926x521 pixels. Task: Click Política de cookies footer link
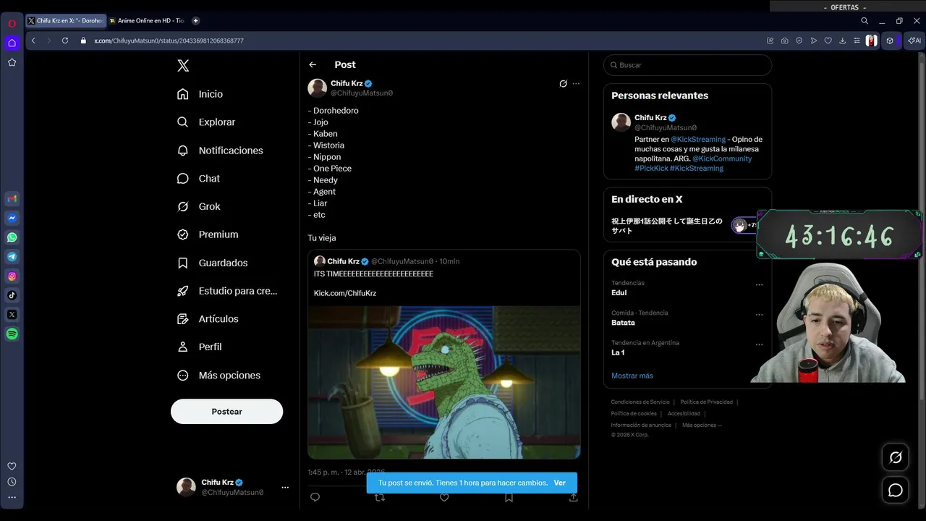click(x=634, y=413)
